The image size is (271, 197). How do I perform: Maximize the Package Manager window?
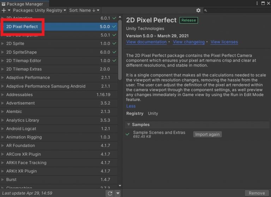point(263,3)
